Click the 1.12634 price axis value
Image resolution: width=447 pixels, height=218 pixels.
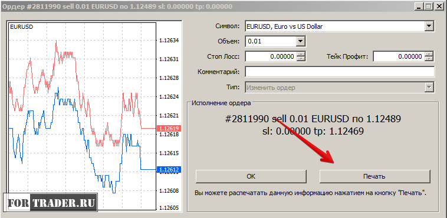pyautogui.click(x=169, y=41)
